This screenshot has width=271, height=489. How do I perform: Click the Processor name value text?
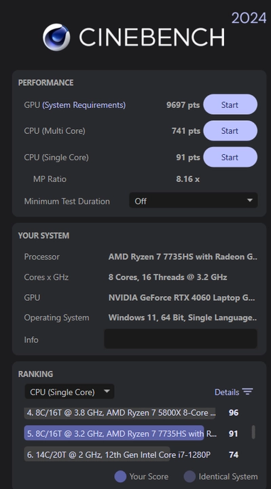click(x=183, y=257)
